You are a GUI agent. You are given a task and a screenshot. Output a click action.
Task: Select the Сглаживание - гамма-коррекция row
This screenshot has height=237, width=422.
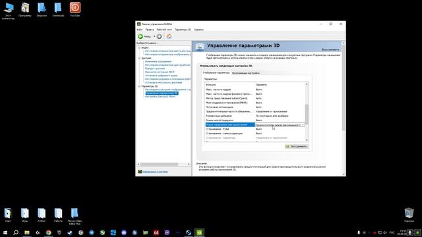255,133
